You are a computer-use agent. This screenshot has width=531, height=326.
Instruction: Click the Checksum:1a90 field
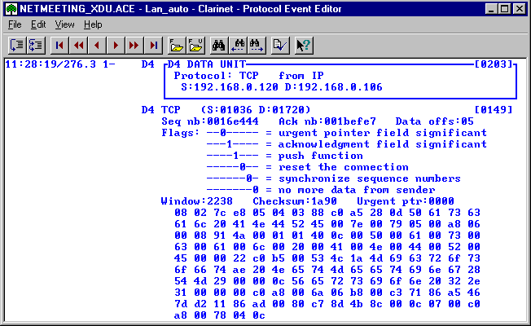click(x=295, y=201)
